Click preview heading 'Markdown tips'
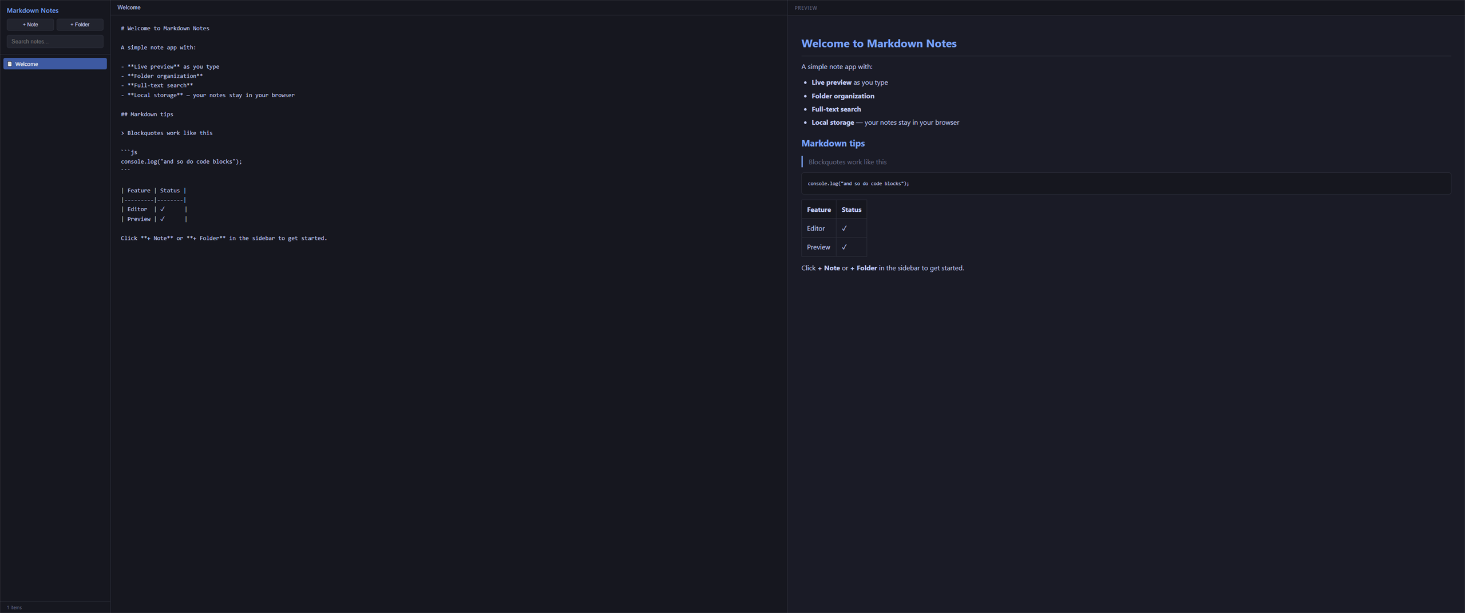The width and height of the screenshot is (1465, 613). (833, 143)
